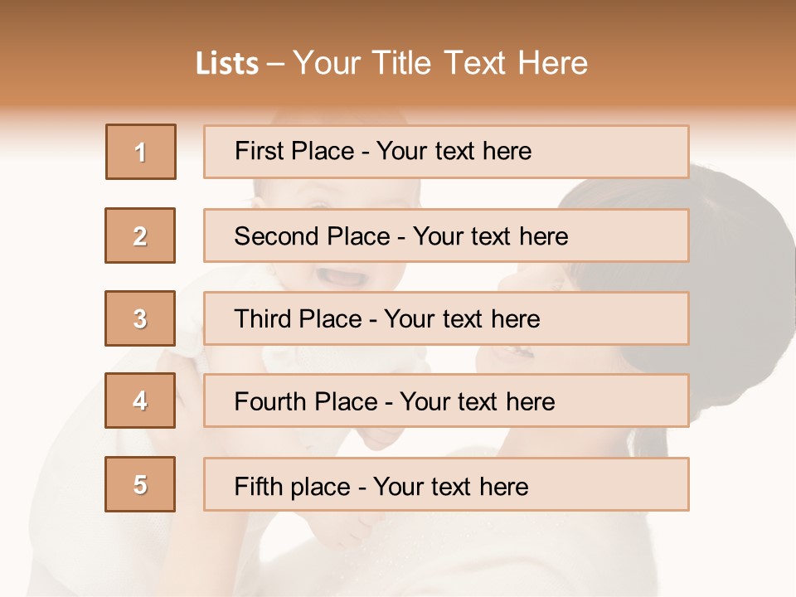
Task: Click the number 1 box
Action: 141,152
